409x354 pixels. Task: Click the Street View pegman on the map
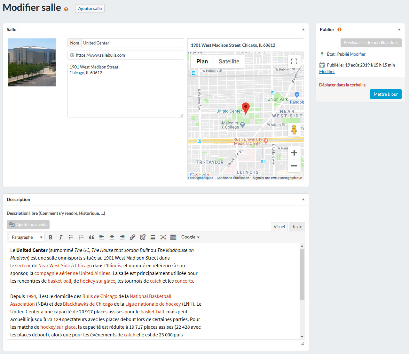pyautogui.click(x=294, y=130)
